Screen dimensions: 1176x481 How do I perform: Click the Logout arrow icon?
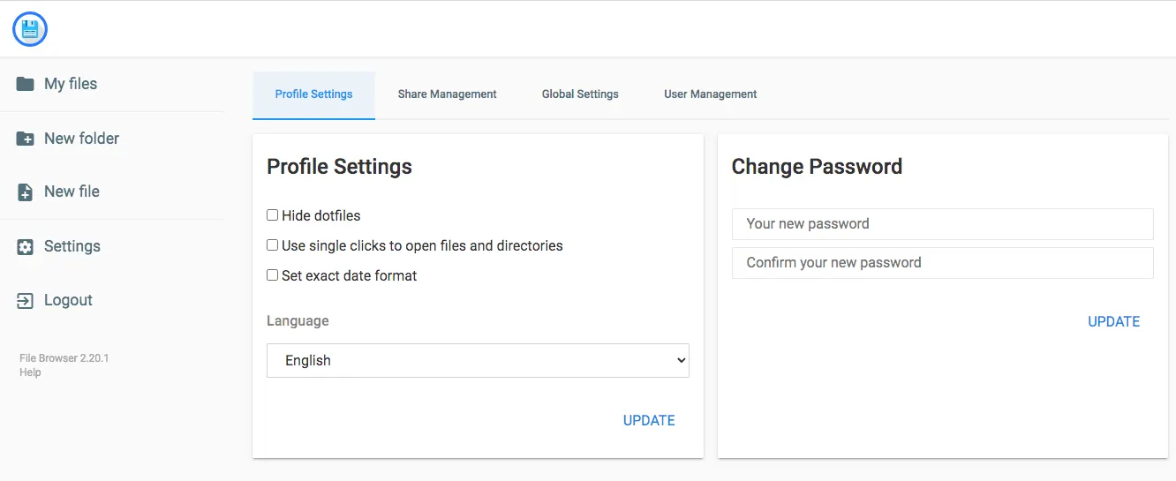(26, 300)
